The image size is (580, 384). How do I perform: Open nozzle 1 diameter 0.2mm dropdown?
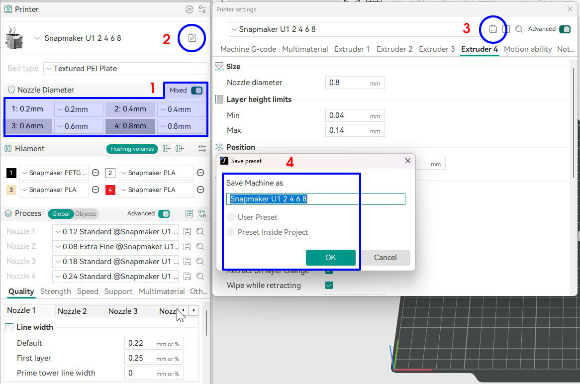pyautogui.click(x=79, y=109)
